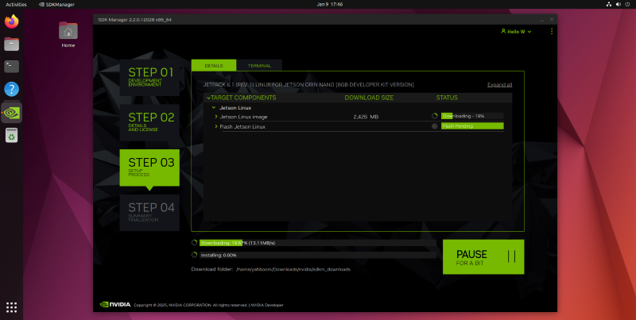The image size is (636, 320).
Task: Open the Files app in the dock
Action: (12, 44)
